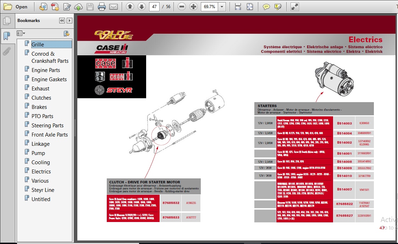Open the bookmarks panel icon

tap(7, 36)
